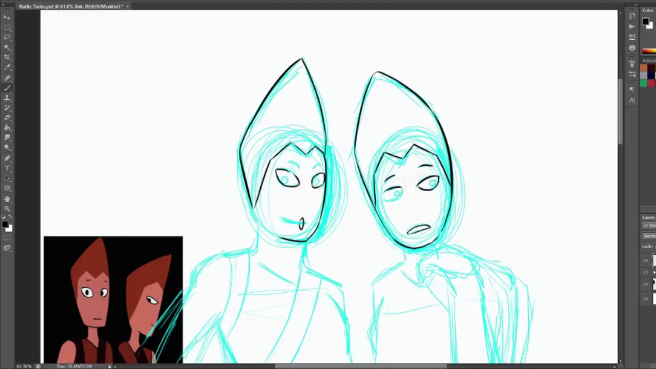
Task: Open the Normal blend mode dropdown
Action: click(x=648, y=236)
